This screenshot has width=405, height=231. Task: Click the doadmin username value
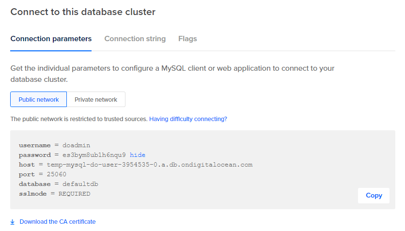[x=77, y=145]
